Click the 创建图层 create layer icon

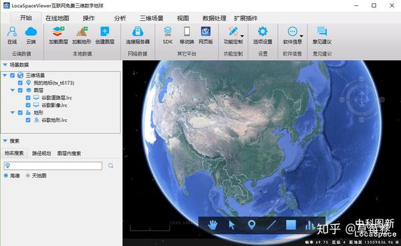click(105, 31)
